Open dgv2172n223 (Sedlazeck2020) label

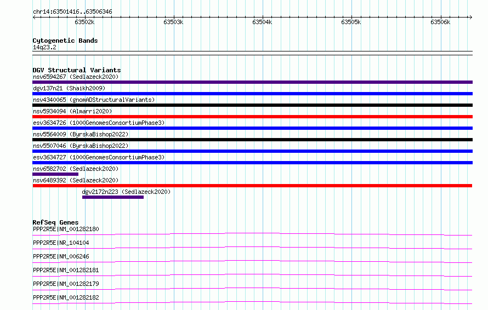(x=126, y=192)
